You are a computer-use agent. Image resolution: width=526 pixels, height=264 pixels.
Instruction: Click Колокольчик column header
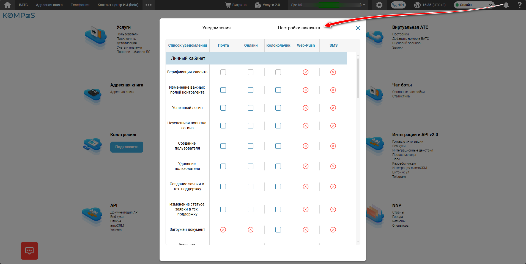pos(278,45)
